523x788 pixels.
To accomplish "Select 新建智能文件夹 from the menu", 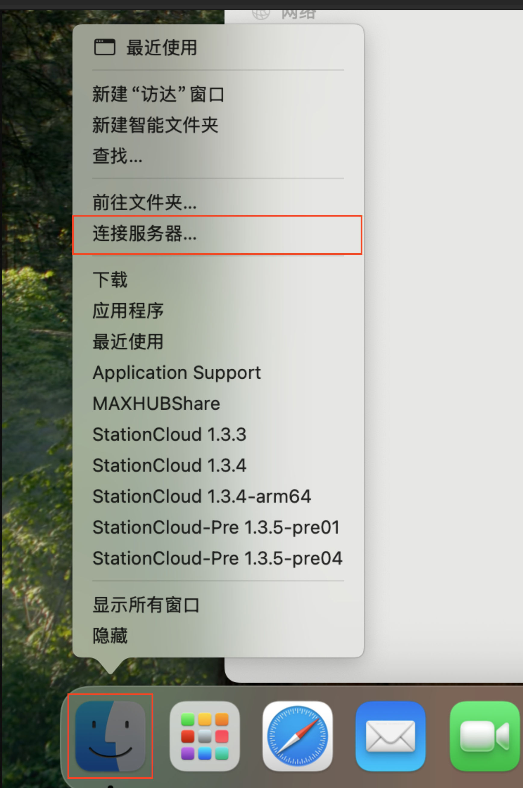I will (x=155, y=125).
